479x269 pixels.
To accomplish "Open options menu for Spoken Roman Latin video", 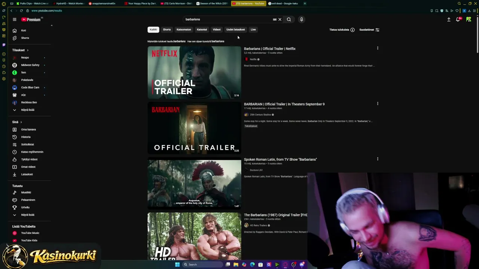I will click(378, 159).
